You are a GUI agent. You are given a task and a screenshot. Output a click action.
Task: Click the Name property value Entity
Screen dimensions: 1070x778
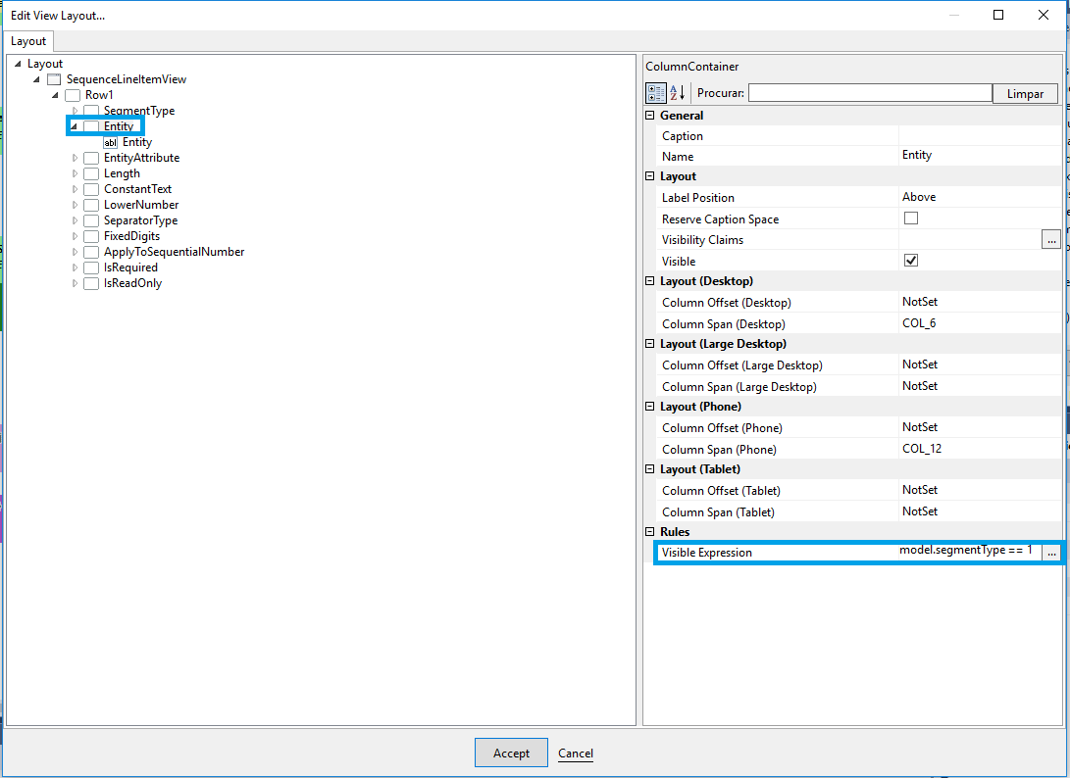[916, 155]
